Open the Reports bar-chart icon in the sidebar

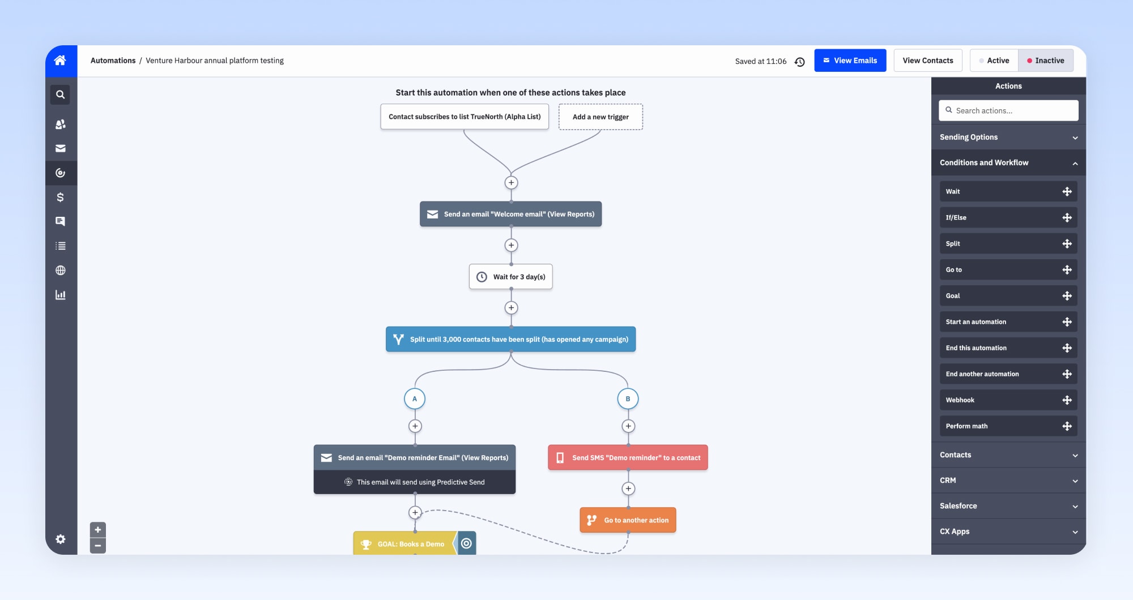coord(61,295)
